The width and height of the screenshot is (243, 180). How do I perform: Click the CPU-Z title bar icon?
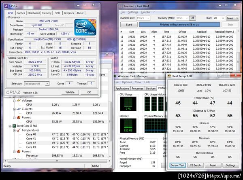coord(6,6)
